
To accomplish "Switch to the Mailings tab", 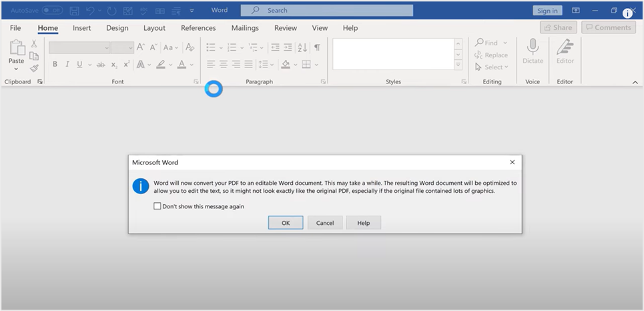I will (x=245, y=28).
